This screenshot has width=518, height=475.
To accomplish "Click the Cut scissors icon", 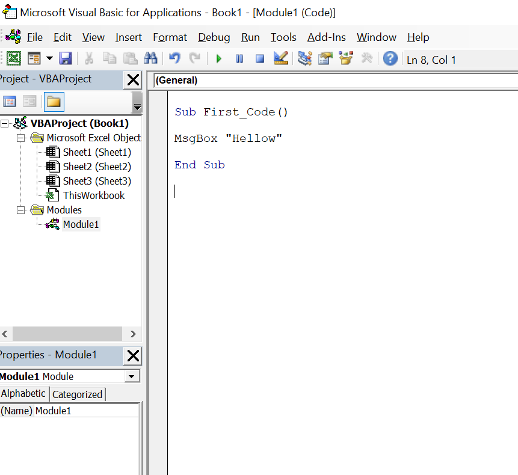I will [x=88, y=59].
